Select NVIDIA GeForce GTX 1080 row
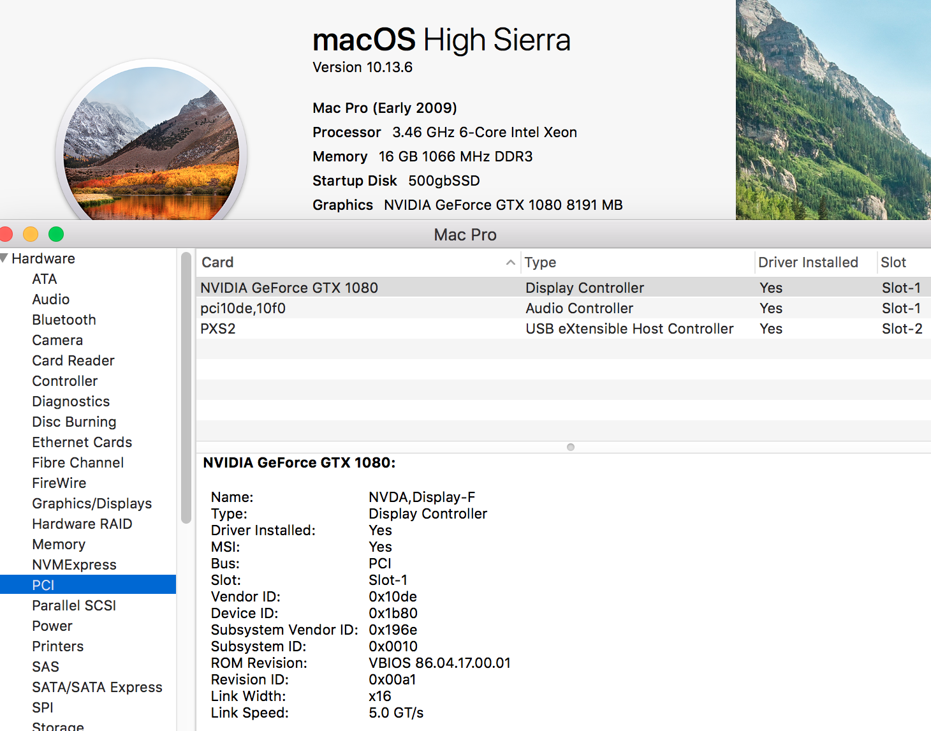Viewport: 931px width, 731px height. pyautogui.click(x=564, y=288)
